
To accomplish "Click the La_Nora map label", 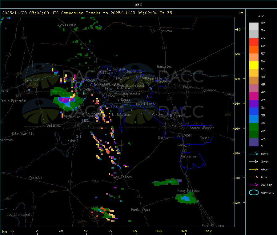I will click(x=122, y=78).
